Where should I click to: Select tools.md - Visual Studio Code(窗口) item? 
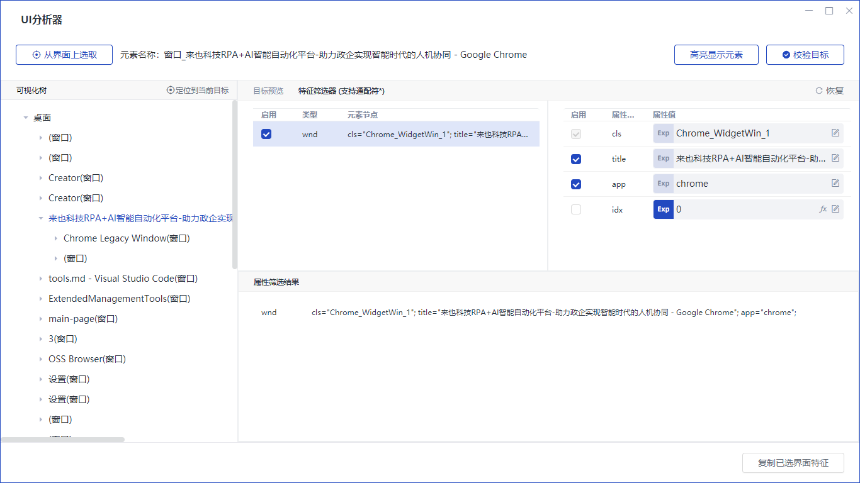[123, 279]
